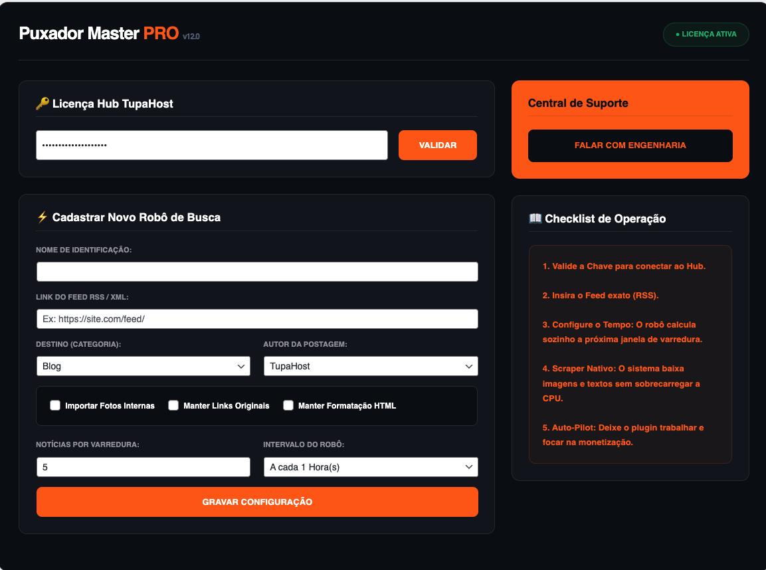Click FALAR COM ENGENHARIA

pos(629,145)
